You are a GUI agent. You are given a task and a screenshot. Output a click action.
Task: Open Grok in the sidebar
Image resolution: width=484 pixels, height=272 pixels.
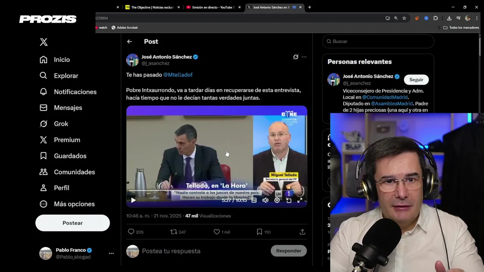tap(54, 124)
